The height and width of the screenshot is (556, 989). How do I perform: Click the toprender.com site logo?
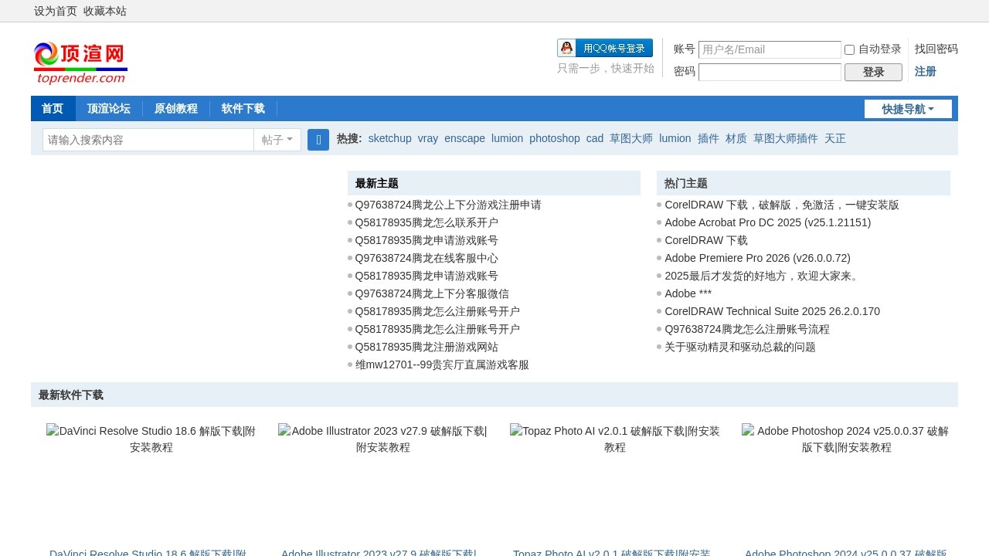click(80, 62)
